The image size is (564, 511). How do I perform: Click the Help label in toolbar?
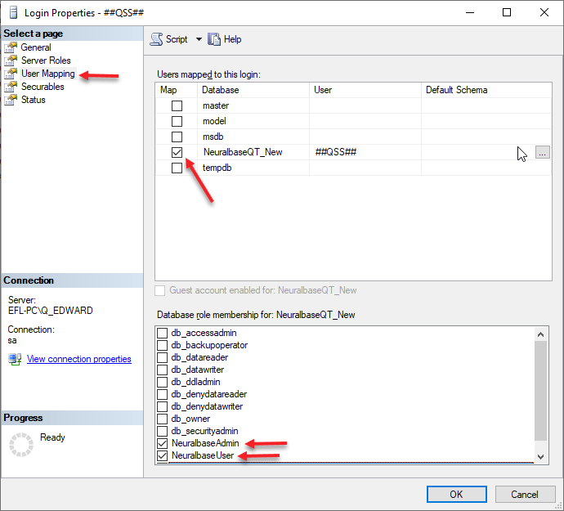(x=232, y=39)
